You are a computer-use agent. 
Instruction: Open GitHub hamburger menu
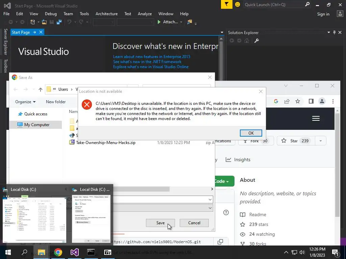click(316, 118)
